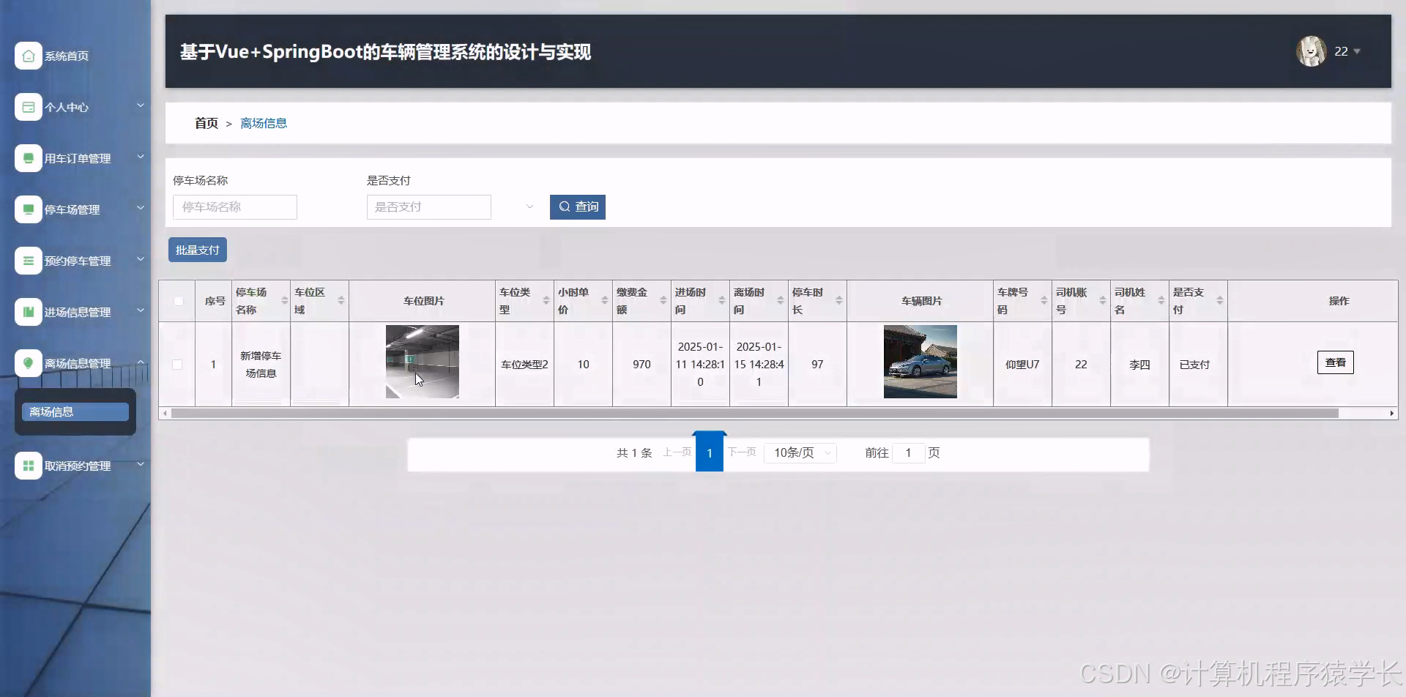Open the 是否支付 dropdown
The width and height of the screenshot is (1406, 697).
tap(428, 206)
